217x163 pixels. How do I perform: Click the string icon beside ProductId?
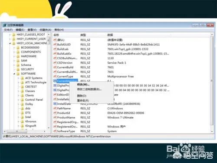coord(55,113)
